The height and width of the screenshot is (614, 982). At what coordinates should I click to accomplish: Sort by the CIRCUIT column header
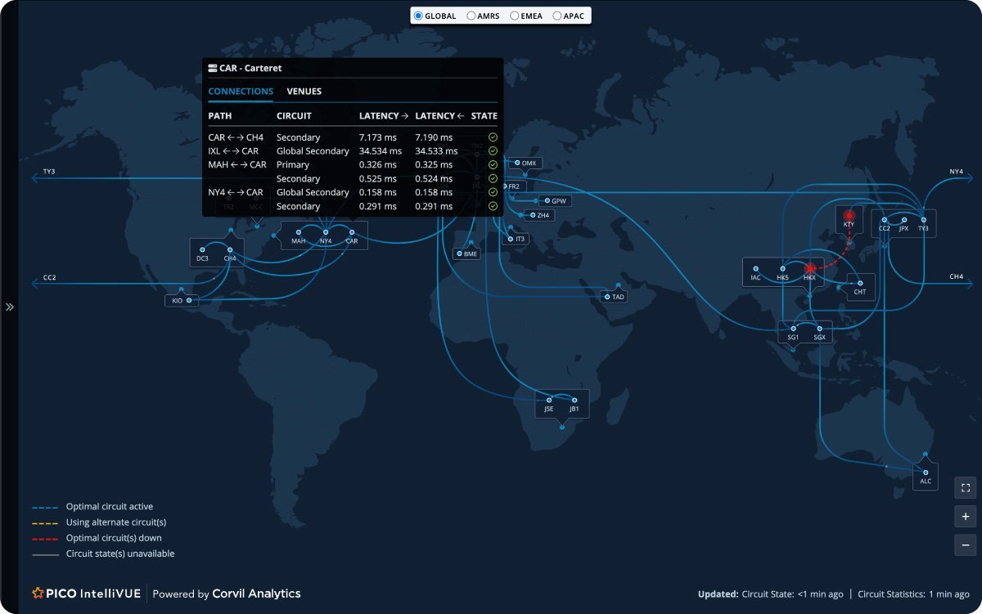point(294,116)
